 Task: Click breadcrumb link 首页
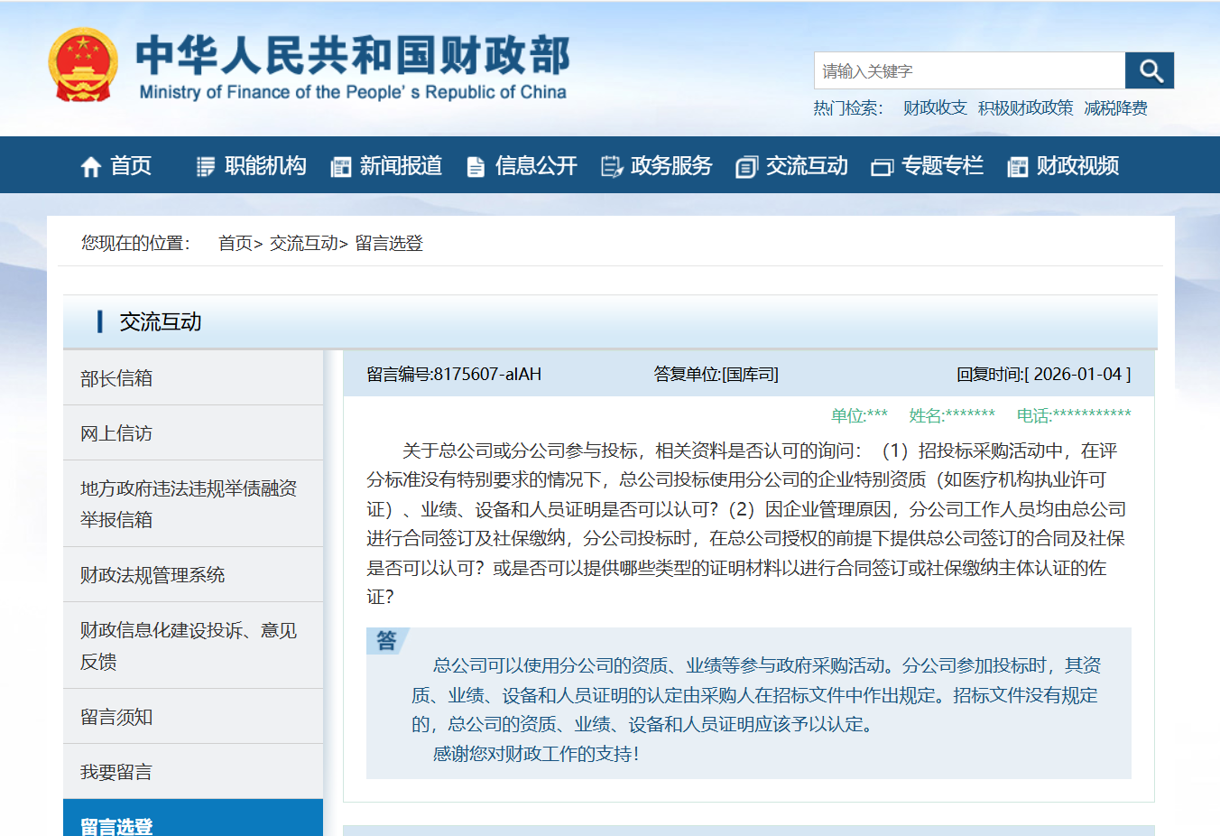point(236,243)
